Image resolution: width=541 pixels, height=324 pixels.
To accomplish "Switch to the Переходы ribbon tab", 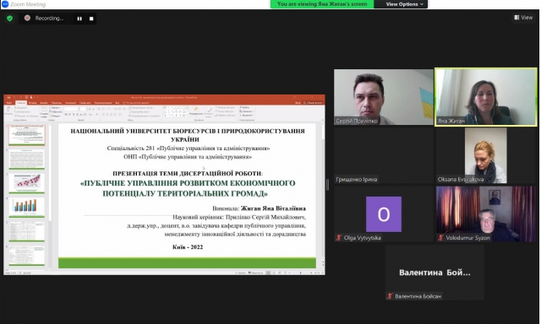I will coord(57,103).
